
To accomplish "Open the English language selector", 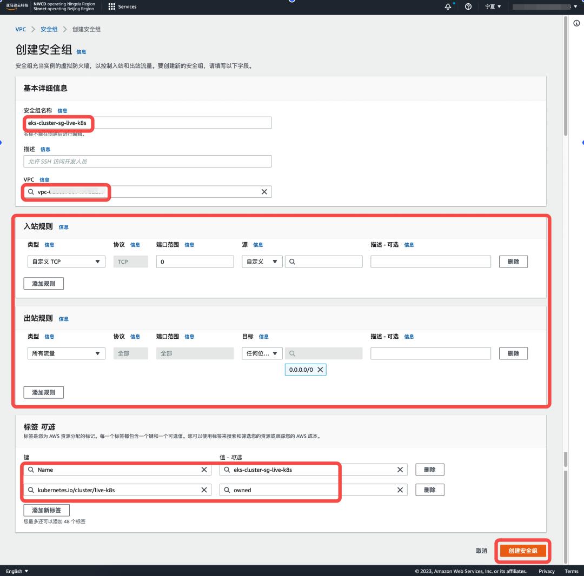I will [x=17, y=571].
